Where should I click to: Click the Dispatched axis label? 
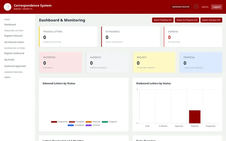coord(210,126)
